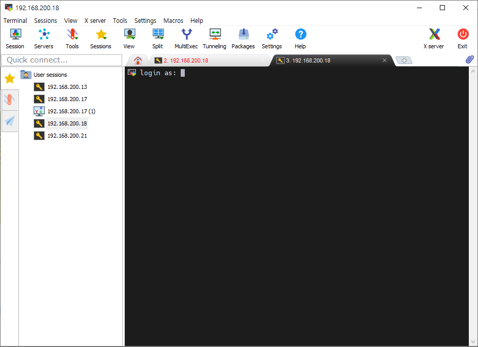Screen dimensions: 478x347
Task: Split the terminal with the Split icon
Action: (x=158, y=38)
